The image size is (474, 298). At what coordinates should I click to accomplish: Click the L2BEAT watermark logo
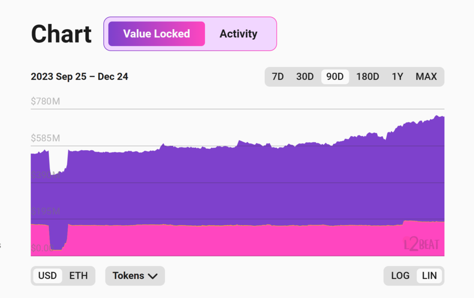coord(422,244)
